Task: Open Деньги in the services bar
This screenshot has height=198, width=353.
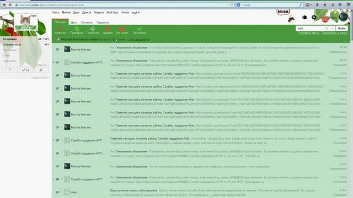Action: [87, 13]
